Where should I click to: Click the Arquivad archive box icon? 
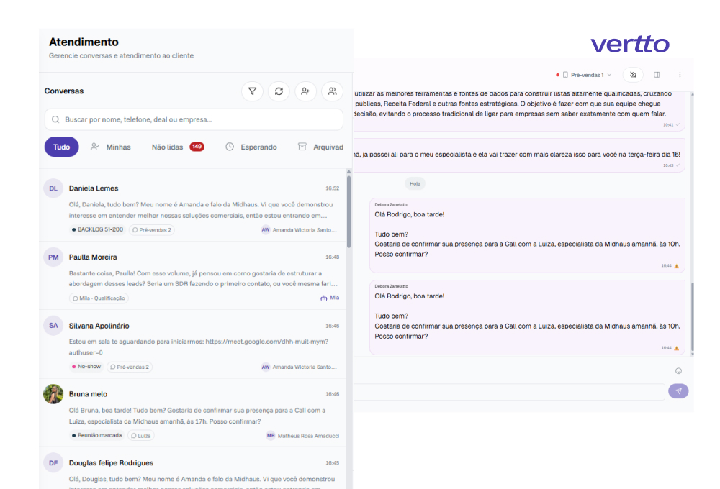(x=302, y=147)
